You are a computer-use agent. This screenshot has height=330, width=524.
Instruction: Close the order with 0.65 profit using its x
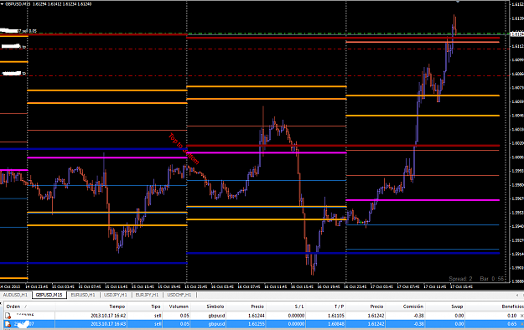point(521,324)
